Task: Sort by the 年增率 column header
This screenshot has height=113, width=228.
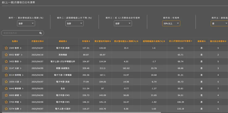Action: click(x=86, y=41)
